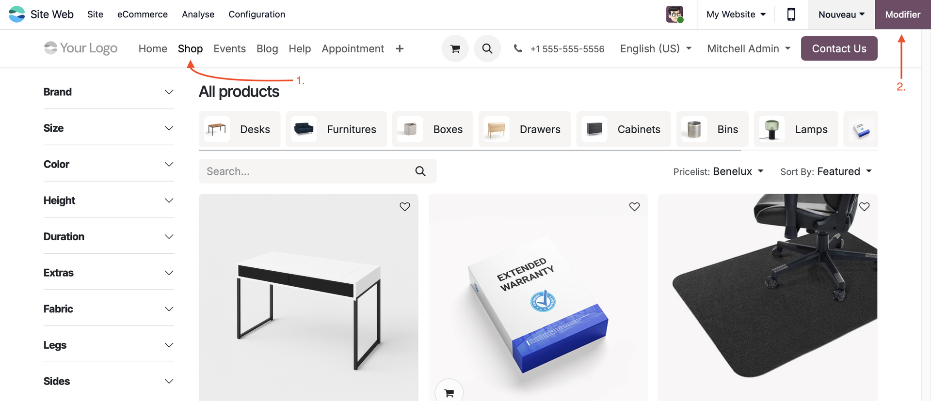Go to the Events page tab

click(x=229, y=48)
